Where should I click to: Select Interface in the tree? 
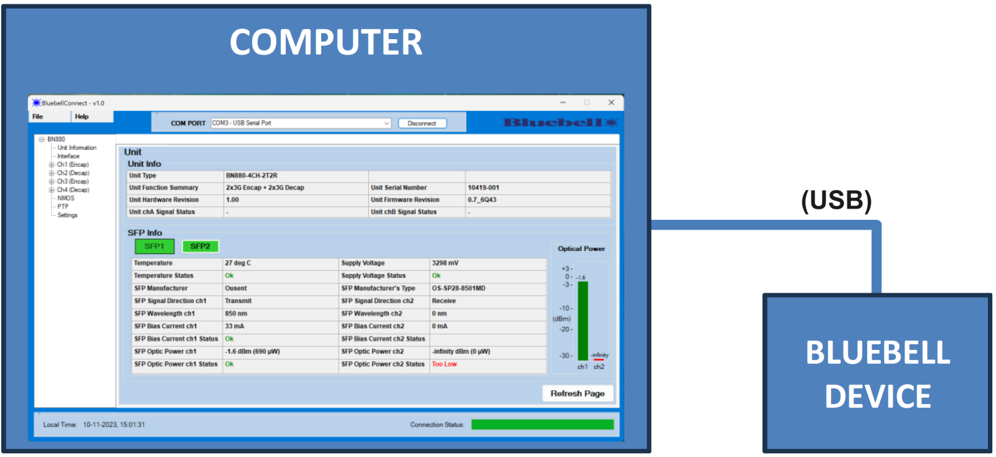point(68,156)
